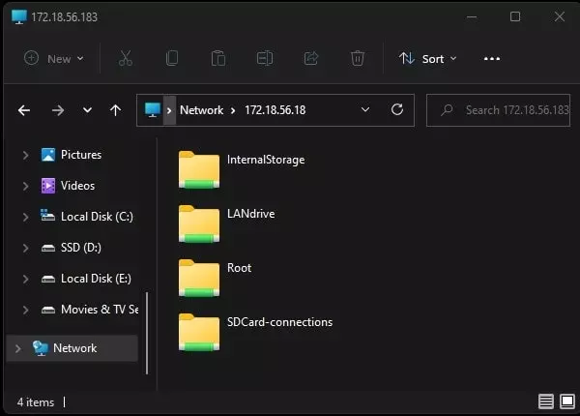Select the LANdrive folder icon
Screen dimensions: 580x416
(x=199, y=223)
